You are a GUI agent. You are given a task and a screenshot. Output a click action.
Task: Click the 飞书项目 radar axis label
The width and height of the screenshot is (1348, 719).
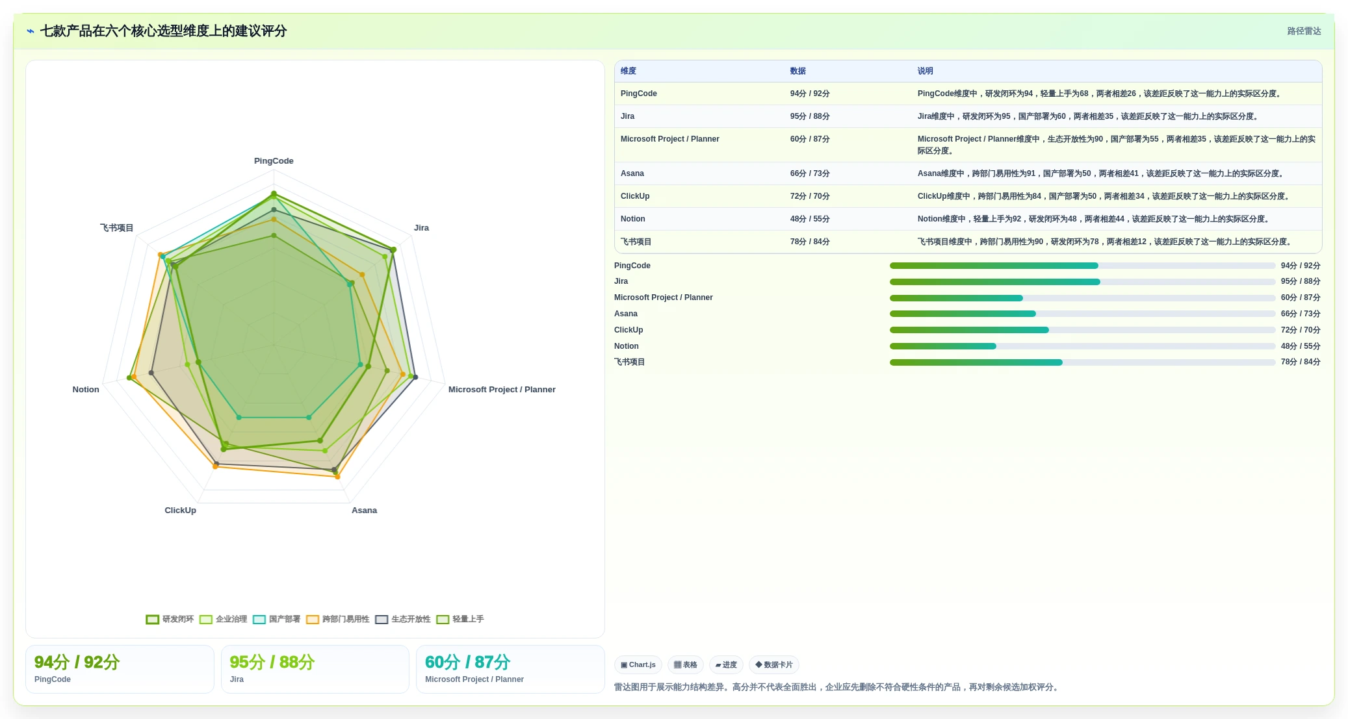(x=116, y=228)
